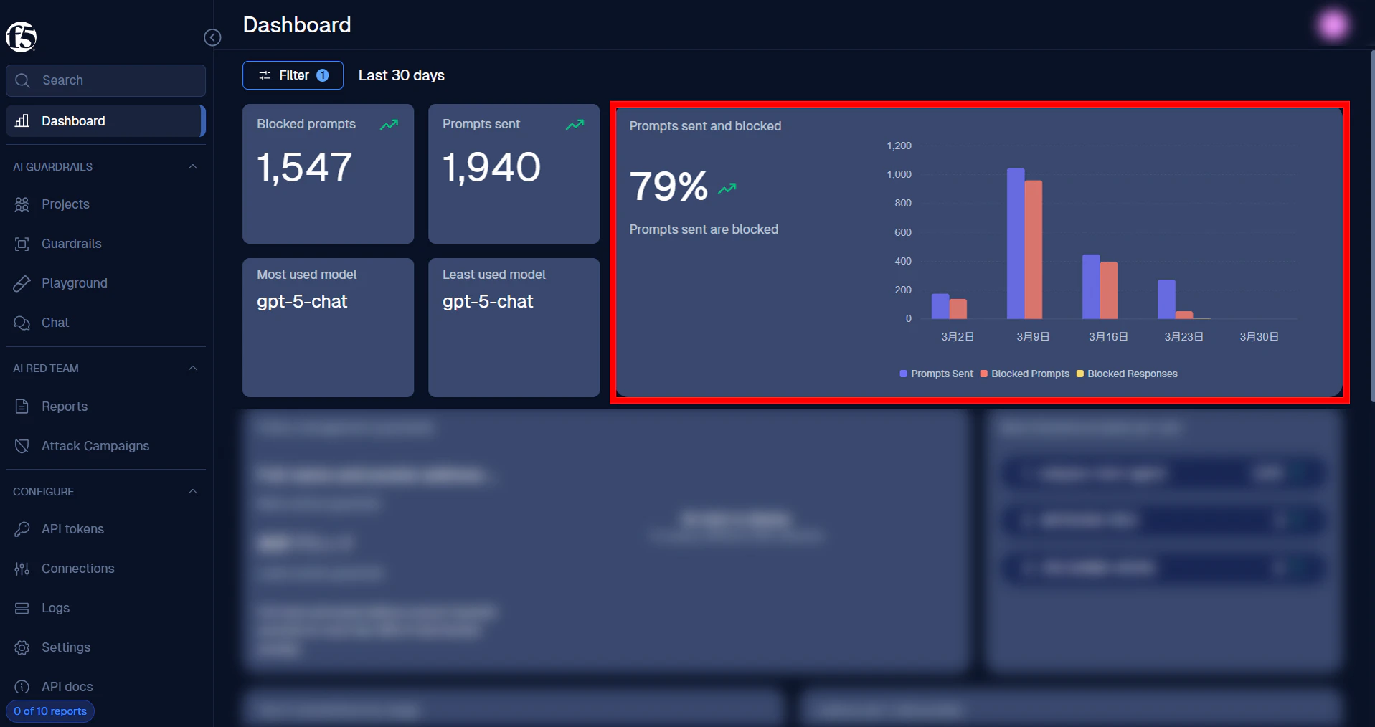Click the Prompts sent and blocked title

click(x=705, y=126)
